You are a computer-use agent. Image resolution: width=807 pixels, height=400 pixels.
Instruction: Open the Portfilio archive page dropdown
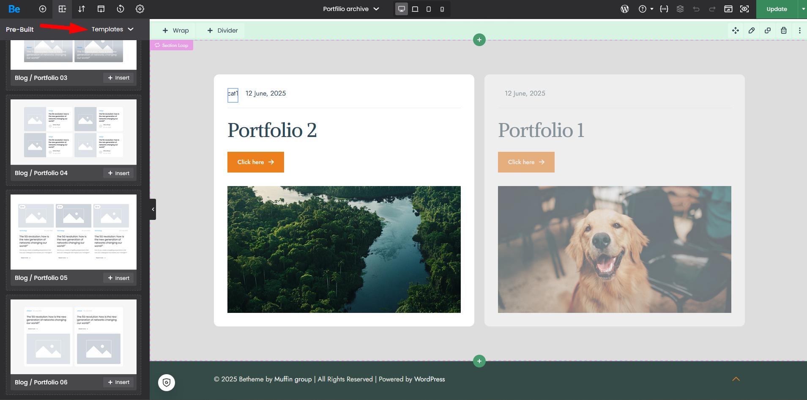351,9
